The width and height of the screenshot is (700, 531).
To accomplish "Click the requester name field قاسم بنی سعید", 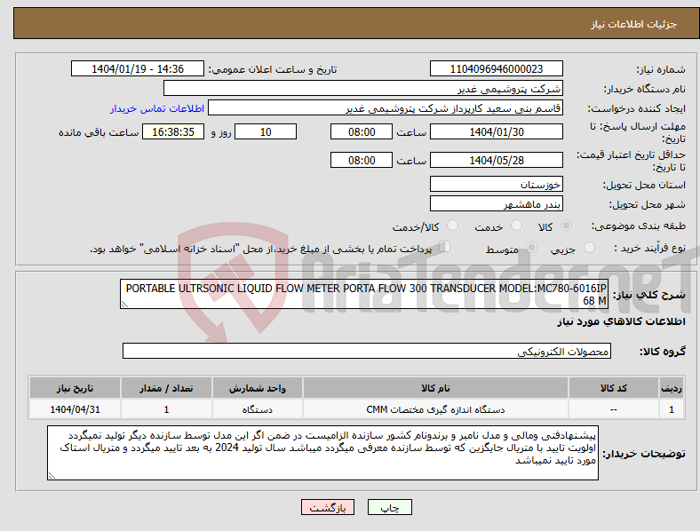I will click(386, 108).
